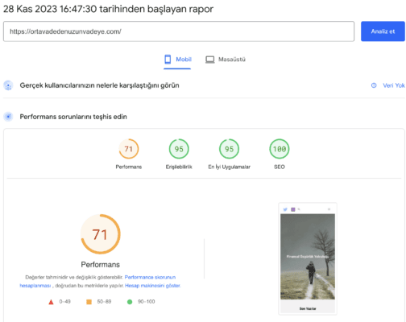Open the Hesap makinesini göster link
Image resolution: width=406 pixels, height=322 pixels.
(153, 286)
